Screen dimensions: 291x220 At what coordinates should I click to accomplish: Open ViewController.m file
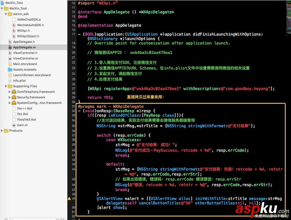[x=25, y=58]
